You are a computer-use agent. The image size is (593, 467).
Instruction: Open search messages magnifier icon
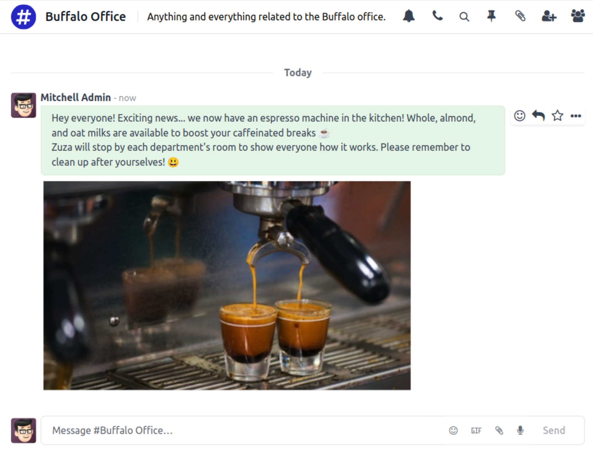pos(464,17)
